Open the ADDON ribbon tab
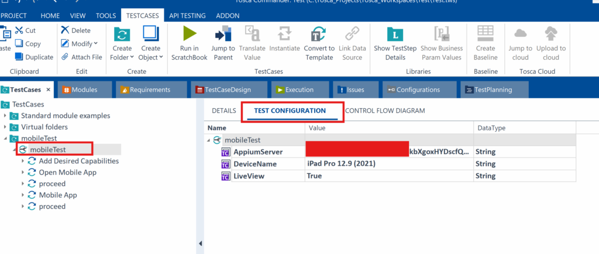Viewport: 599px width, 254px height. 228,16
